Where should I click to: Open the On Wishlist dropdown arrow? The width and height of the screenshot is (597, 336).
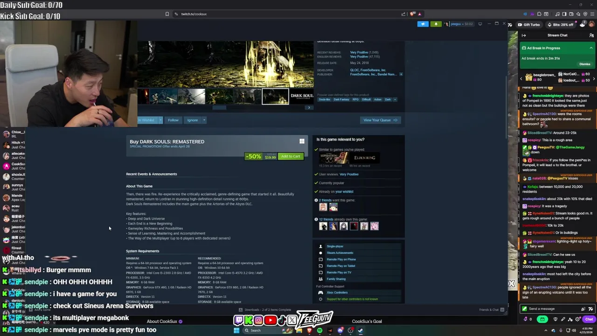(x=160, y=120)
